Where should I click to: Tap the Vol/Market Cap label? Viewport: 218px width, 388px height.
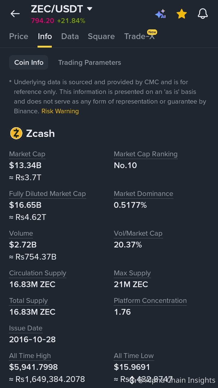point(138,233)
